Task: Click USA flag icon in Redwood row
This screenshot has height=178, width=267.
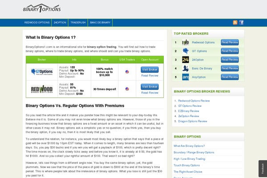Action: [x=127, y=89]
